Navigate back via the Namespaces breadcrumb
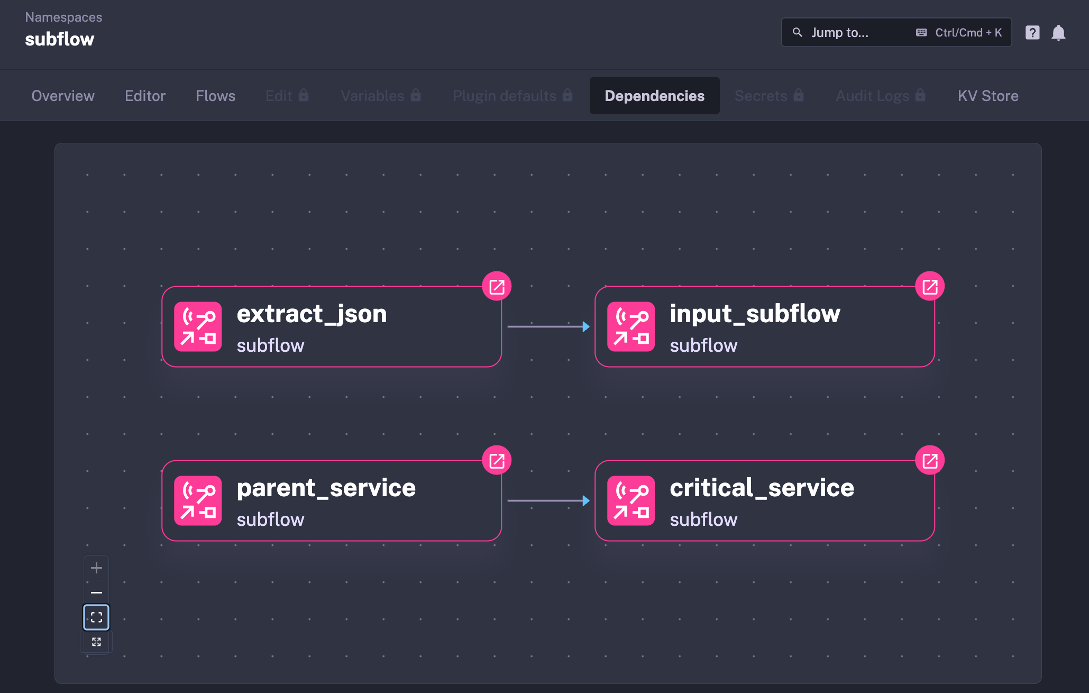Image resolution: width=1089 pixels, height=693 pixels. pyautogui.click(x=64, y=16)
